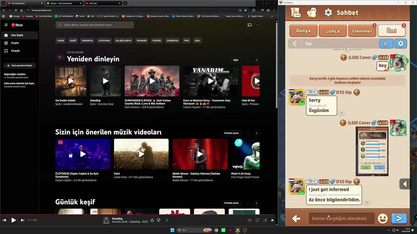Open YouTube Music hamburger guide menu

(x=6, y=25)
